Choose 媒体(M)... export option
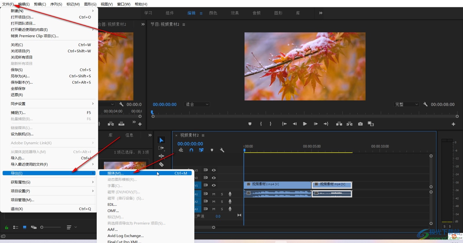Viewport: 463px width, 243px height. 146,173
